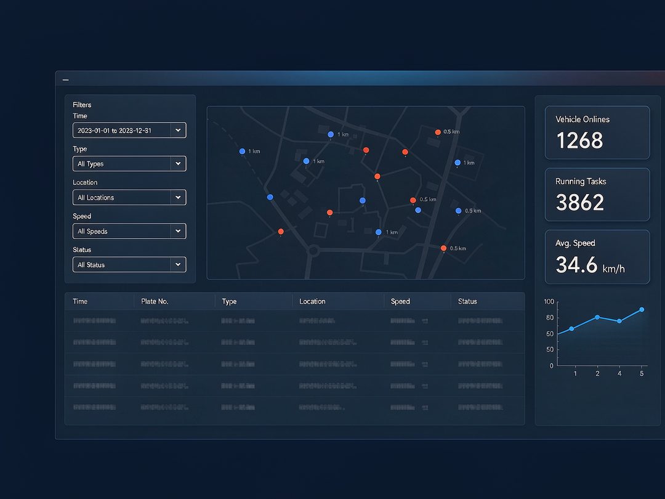665x499 pixels.
Task: Select the bottommost blue 1 km map marker
Action: click(378, 232)
